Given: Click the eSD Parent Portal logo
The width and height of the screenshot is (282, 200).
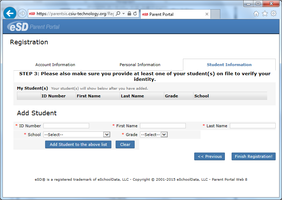Looking at the screenshot, I should 33,27.
